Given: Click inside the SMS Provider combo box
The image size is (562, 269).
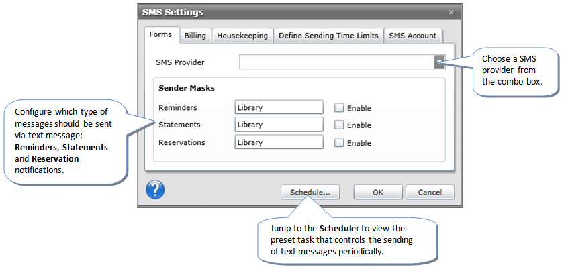Looking at the screenshot, I should 336,62.
